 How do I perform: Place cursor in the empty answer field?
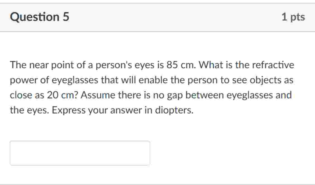pyautogui.click(x=80, y=153)
